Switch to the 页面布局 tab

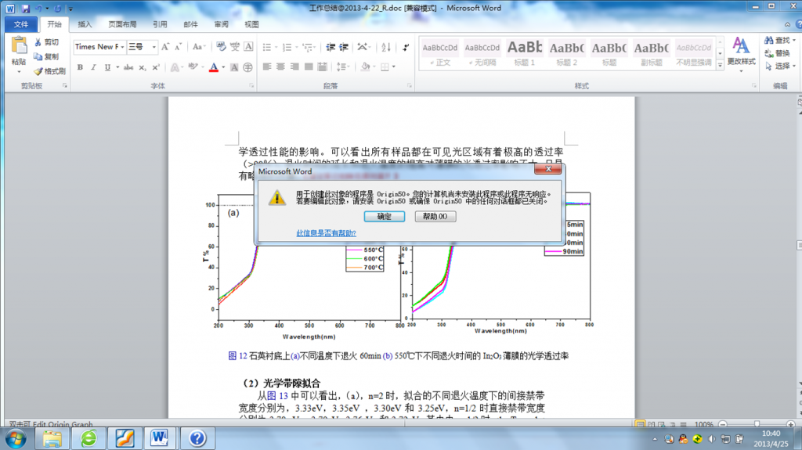tap(122, 24)
